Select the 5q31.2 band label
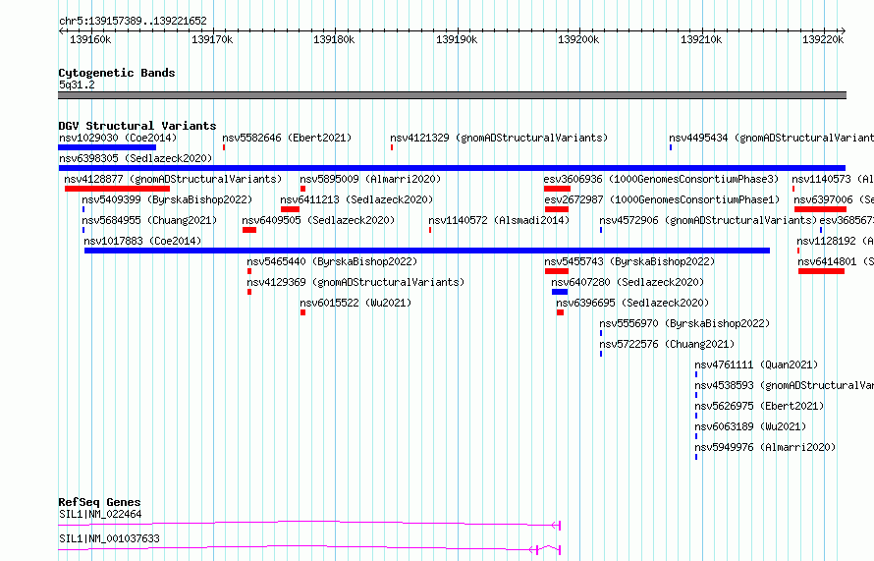874x561 pixels. point(77,84)
